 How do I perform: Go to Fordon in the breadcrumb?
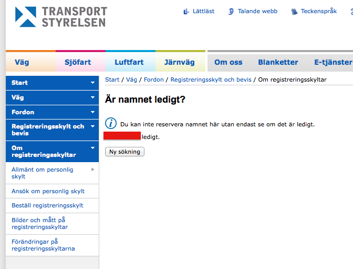154,79
